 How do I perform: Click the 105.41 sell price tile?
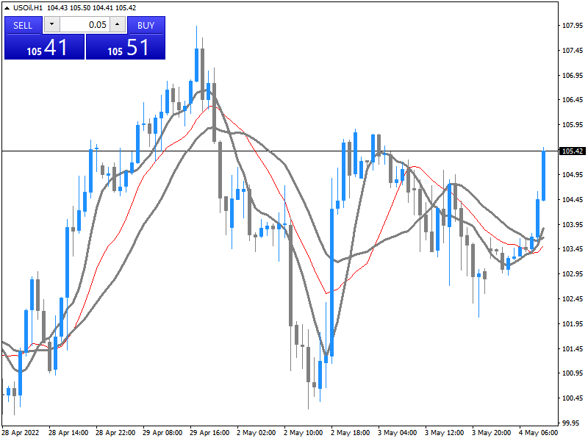click(x=45, y=48)
